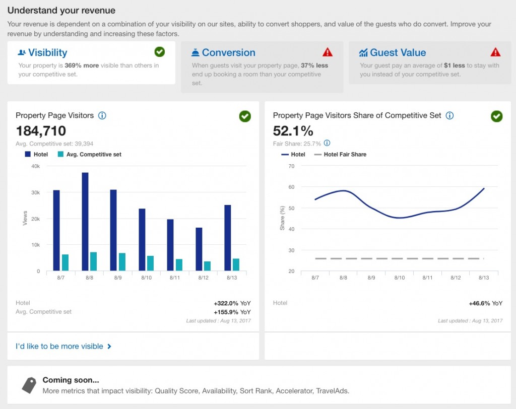Viewport: 516px width, 409px height.
Task: Click info icon next to Share of Competitive Set
Action: pos(449,115)
